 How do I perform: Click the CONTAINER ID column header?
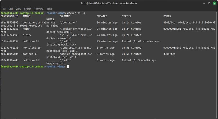coord(10,16)
